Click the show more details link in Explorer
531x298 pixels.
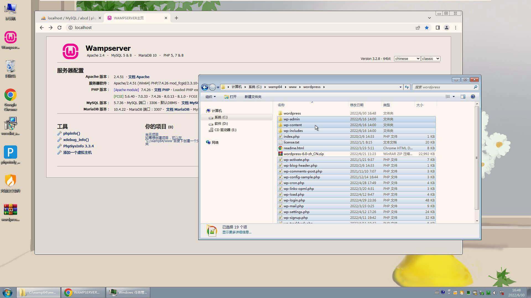pyautogui.click(x=237, y=232)
